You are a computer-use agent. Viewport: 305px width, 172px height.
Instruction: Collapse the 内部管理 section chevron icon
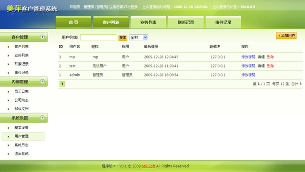click(42, 81)
